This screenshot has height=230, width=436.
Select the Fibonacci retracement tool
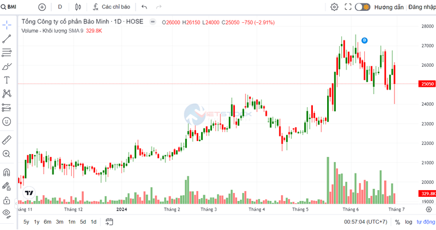7,53
